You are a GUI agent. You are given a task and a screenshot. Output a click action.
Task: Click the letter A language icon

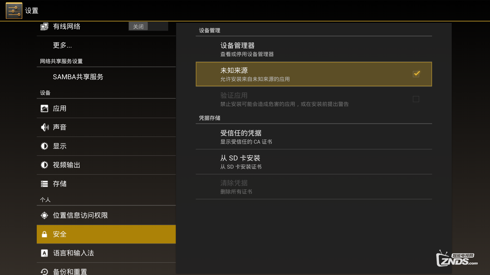pyautogui.click(x=44, y=253)
